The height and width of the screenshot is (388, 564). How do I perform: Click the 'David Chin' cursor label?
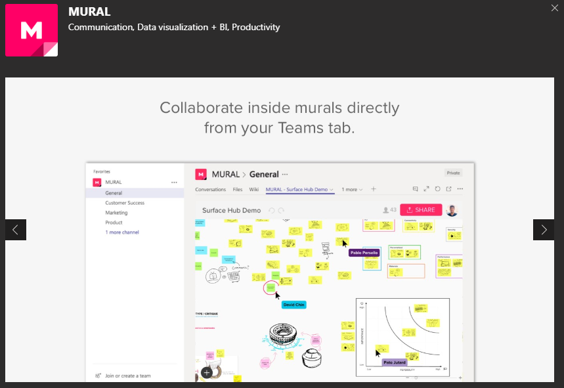[x=293, y=305]
